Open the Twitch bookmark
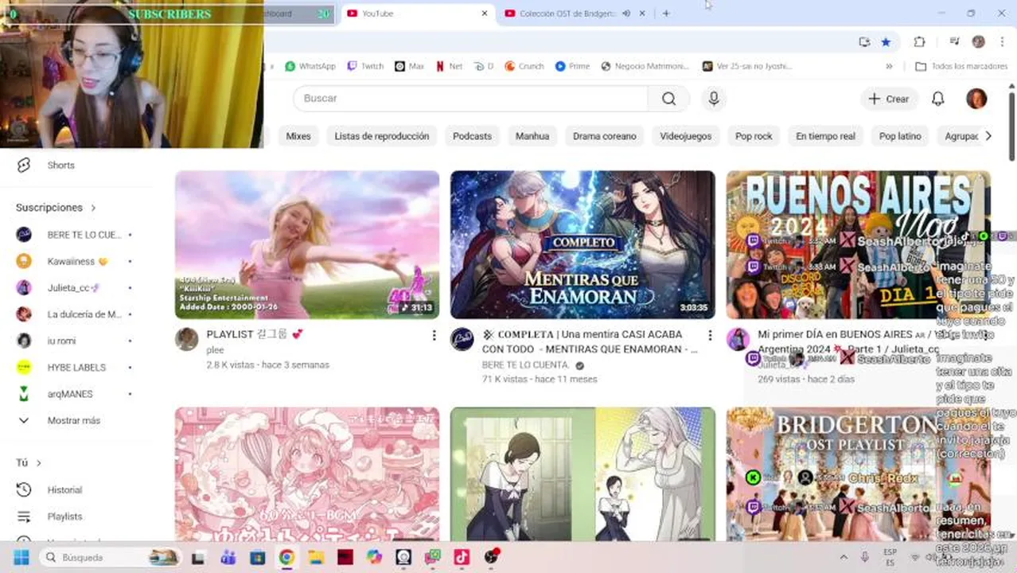 click(365, 66)
